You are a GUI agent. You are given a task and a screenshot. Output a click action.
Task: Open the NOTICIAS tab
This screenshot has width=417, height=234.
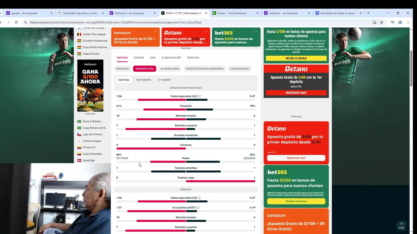[193, 58]
